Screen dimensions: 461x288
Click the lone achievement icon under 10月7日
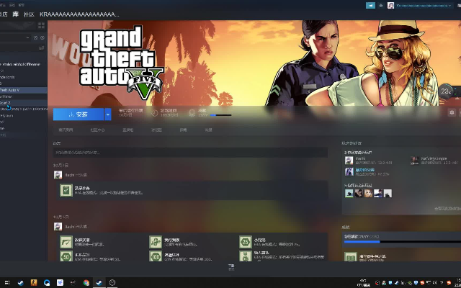coord(66,190)
